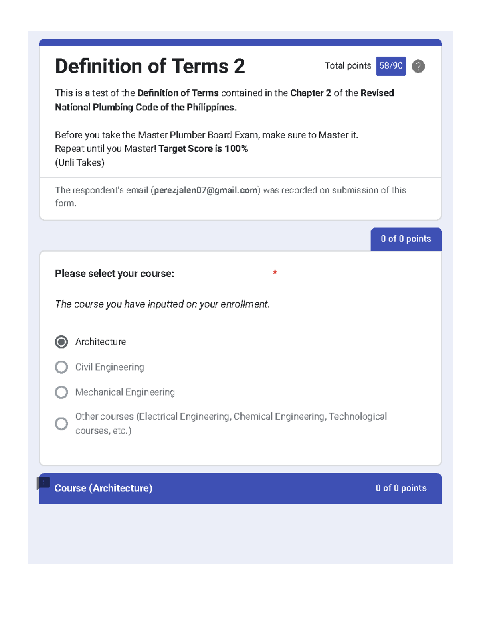Click the Target Score is 100% text
Viewport: 481px width, 623px height.
click(x=203, y=149)
